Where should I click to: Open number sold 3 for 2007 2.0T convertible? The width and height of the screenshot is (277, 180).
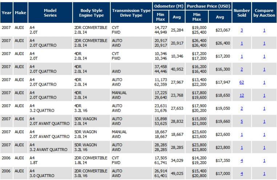click(242, 30)
